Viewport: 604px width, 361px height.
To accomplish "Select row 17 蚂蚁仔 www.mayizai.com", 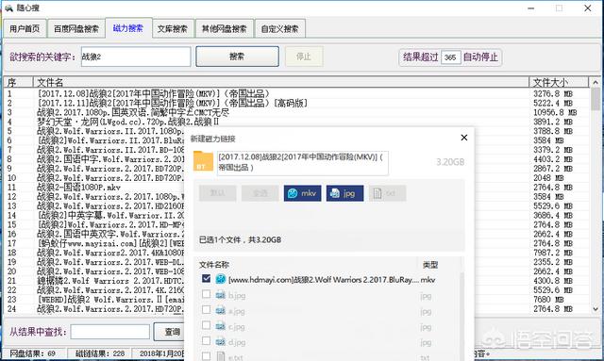I will click(94, 243).
